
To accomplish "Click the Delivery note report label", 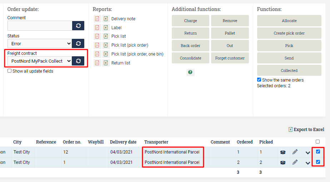I will (123, 19).
